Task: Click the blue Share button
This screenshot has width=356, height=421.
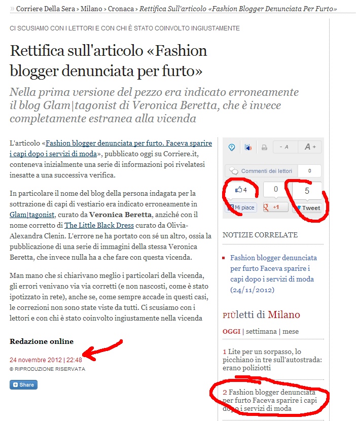Action: click(24, 385)
